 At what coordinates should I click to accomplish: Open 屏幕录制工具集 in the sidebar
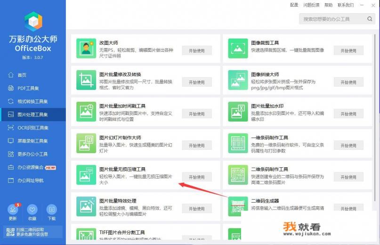pyautogui.click(x=33, y=141)
